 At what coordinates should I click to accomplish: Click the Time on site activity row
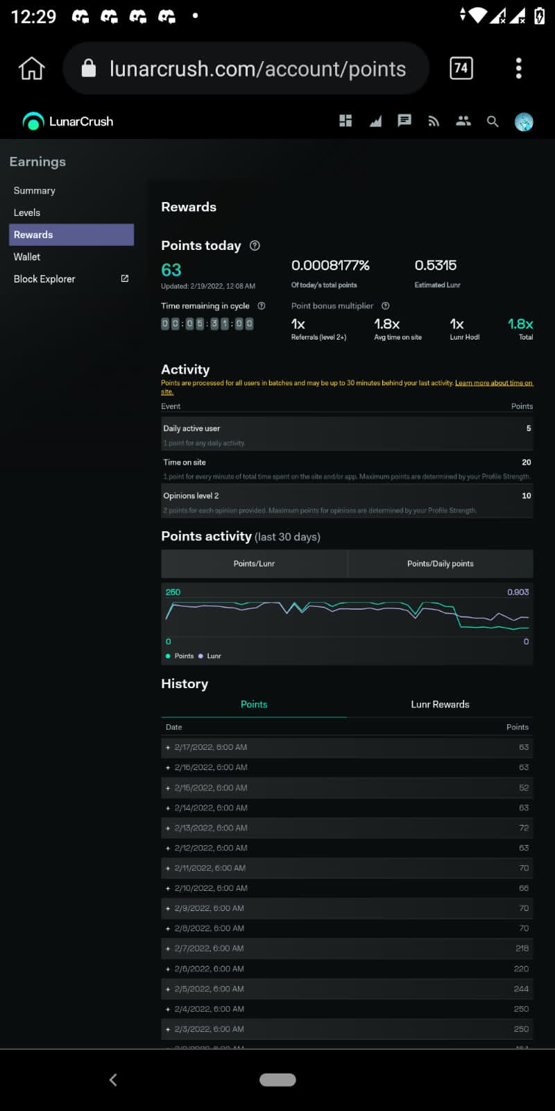347,468
